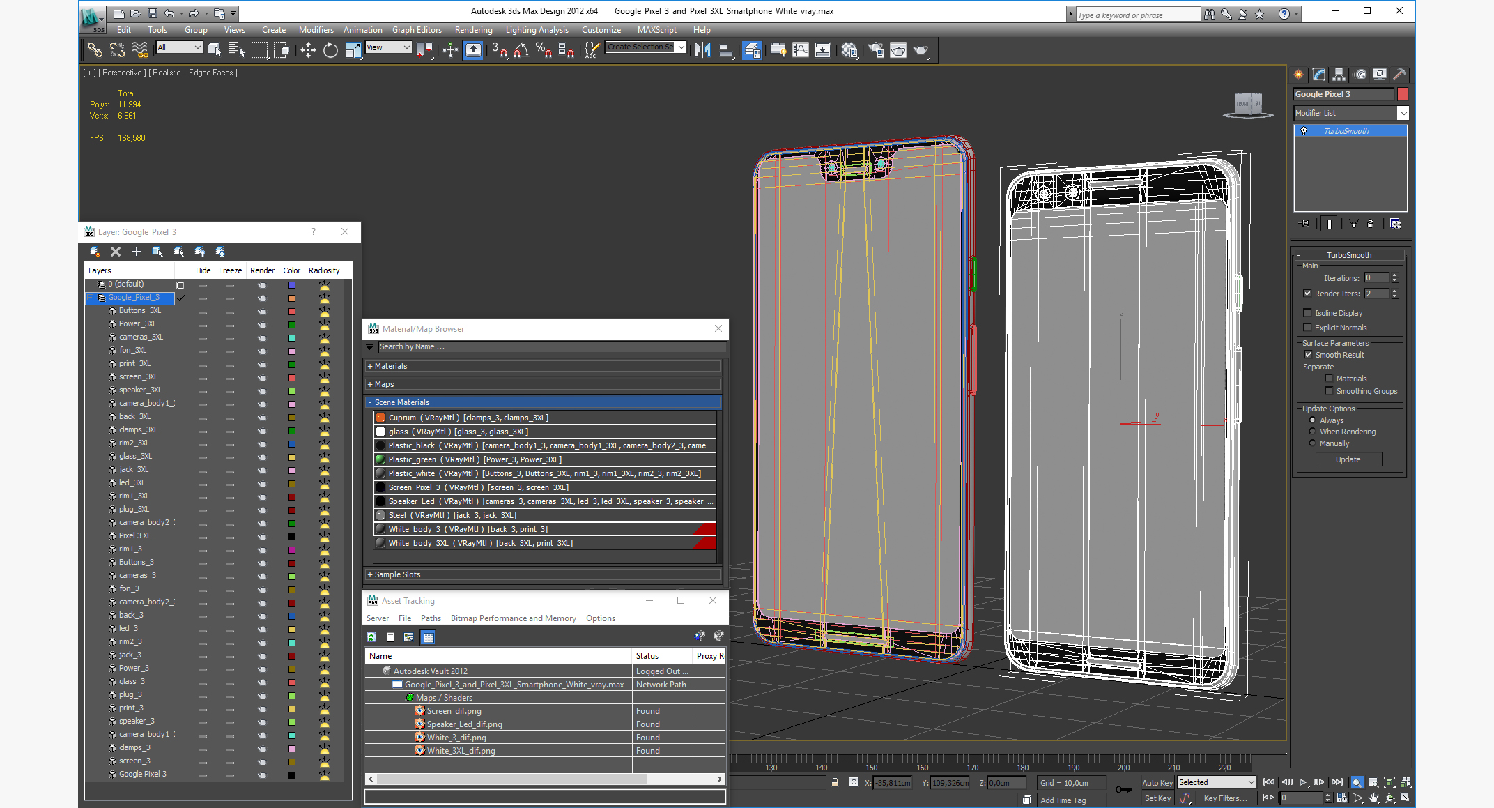
Task: Click the ViewCube in viewport
Action: (1248, 105)
